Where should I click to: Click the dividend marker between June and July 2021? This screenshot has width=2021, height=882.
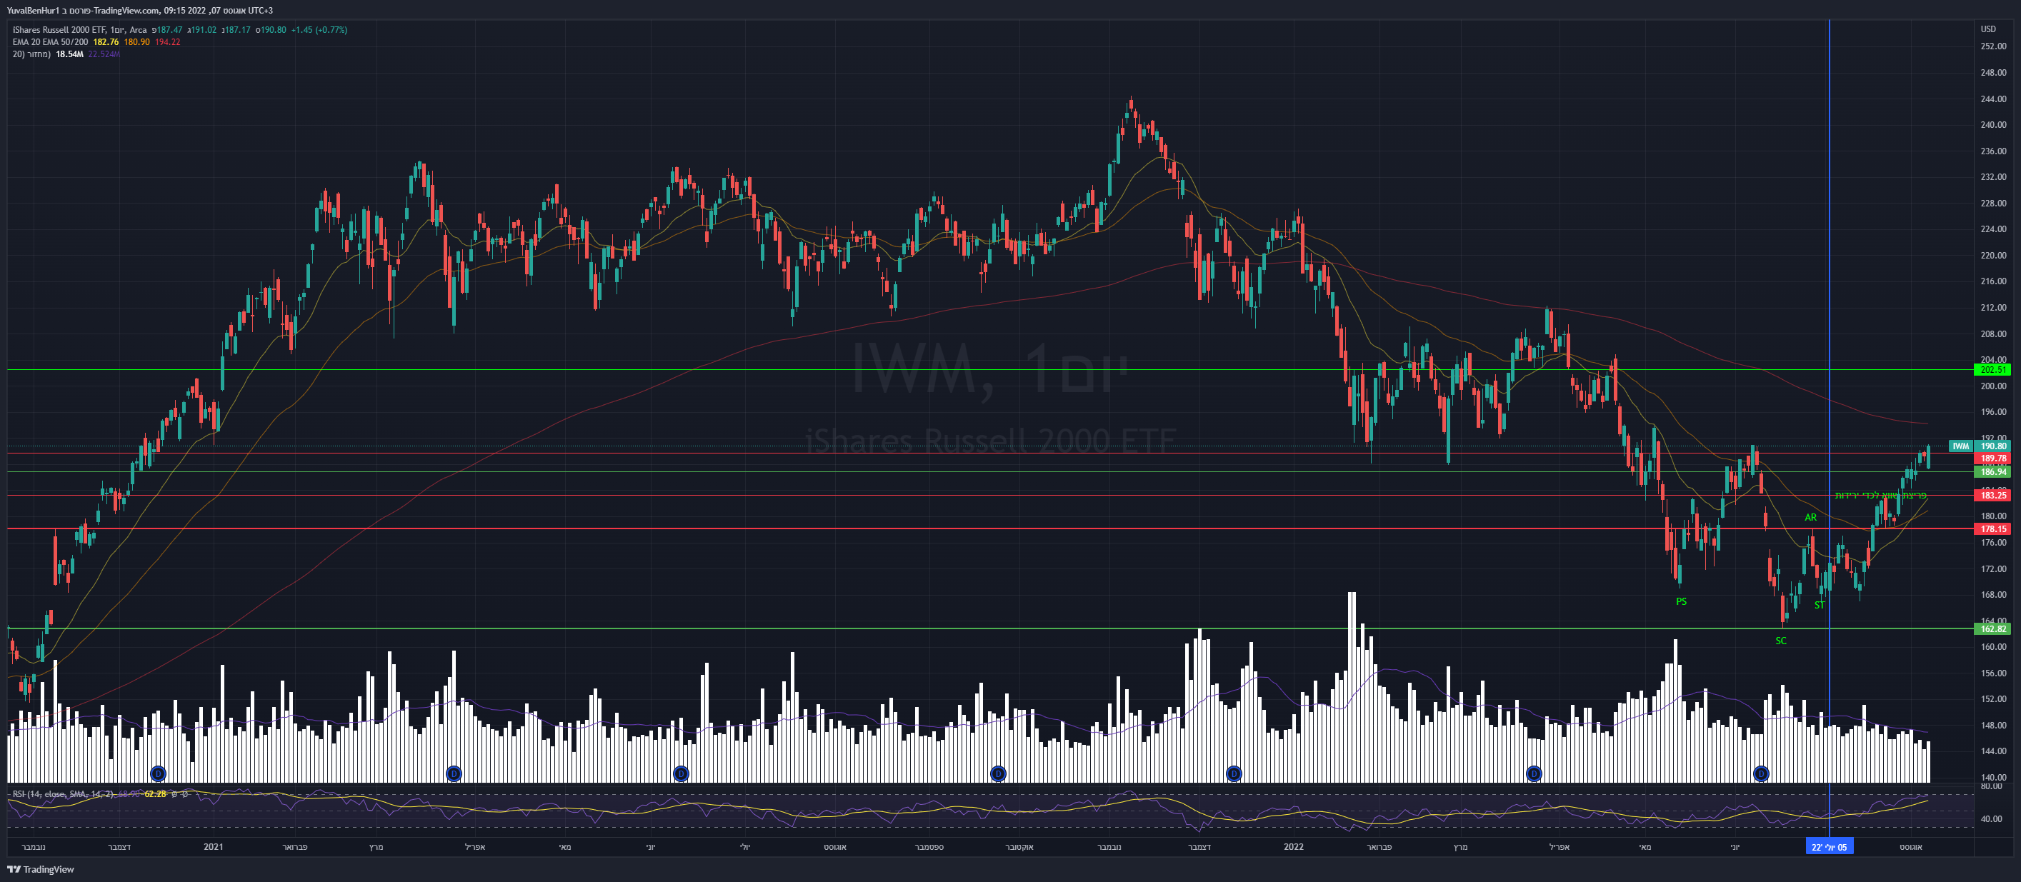pyautogui.click(x=681, y=774)
